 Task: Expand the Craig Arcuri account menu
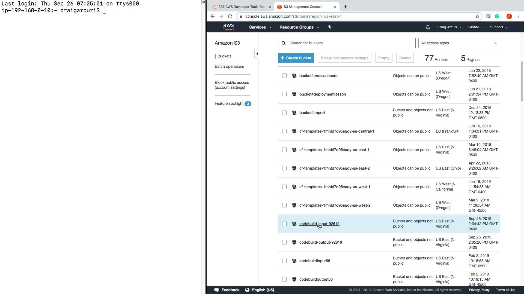[x=449, y=27]
